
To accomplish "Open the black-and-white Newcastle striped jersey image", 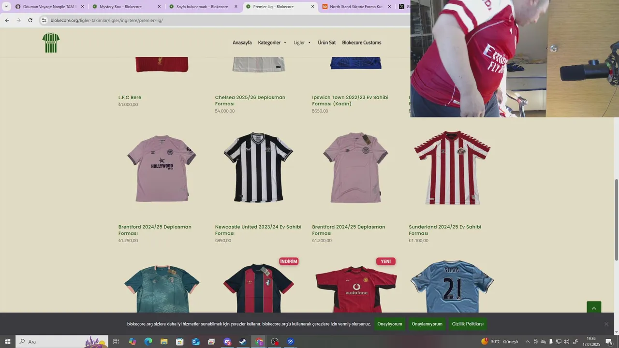I will [258, 167].
